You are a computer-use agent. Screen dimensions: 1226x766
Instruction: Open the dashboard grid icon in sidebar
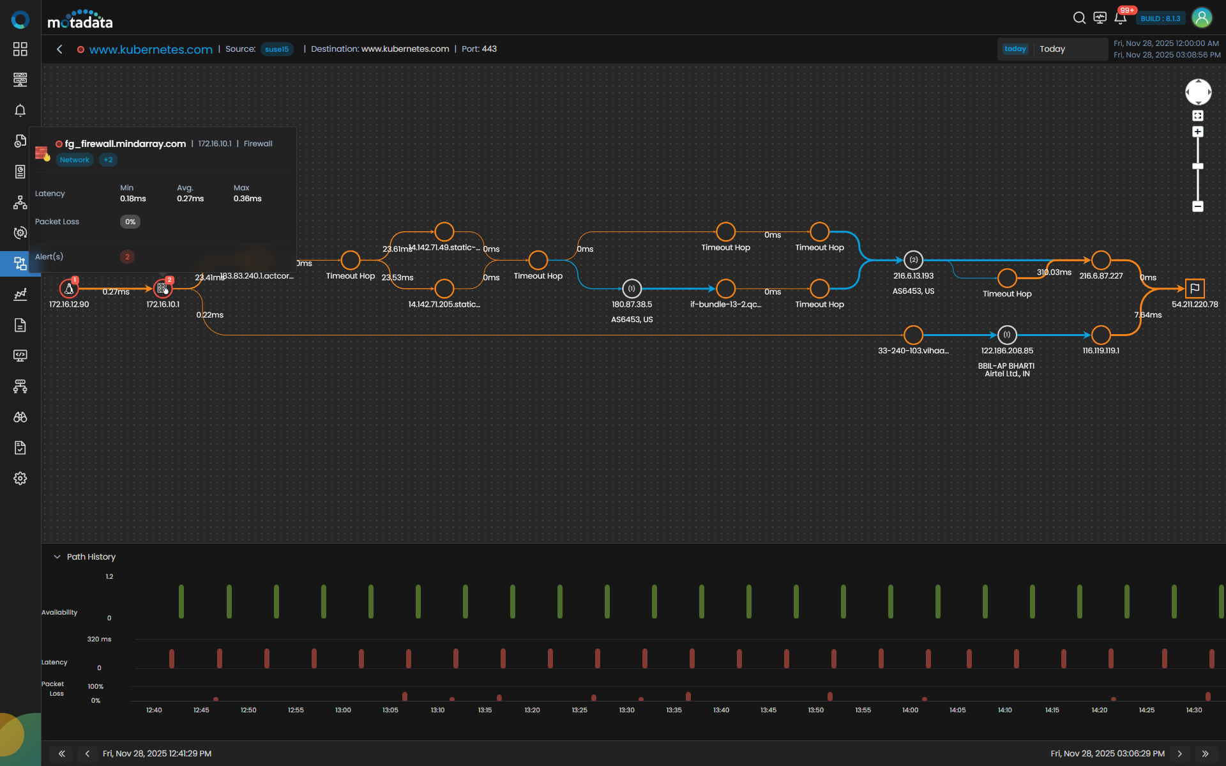pyautogui.click(x=20, y=49)
